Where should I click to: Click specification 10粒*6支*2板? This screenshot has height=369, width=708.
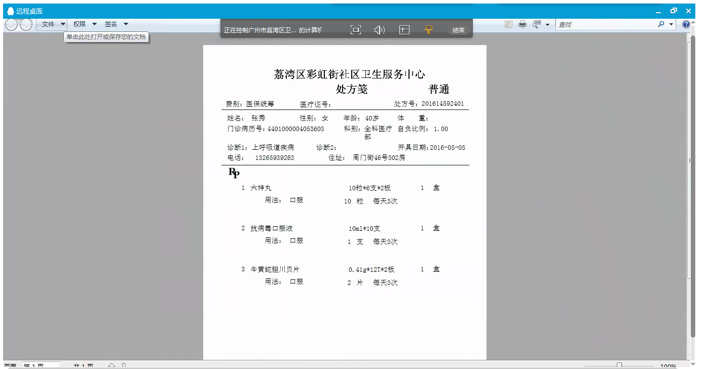(369, 188)
